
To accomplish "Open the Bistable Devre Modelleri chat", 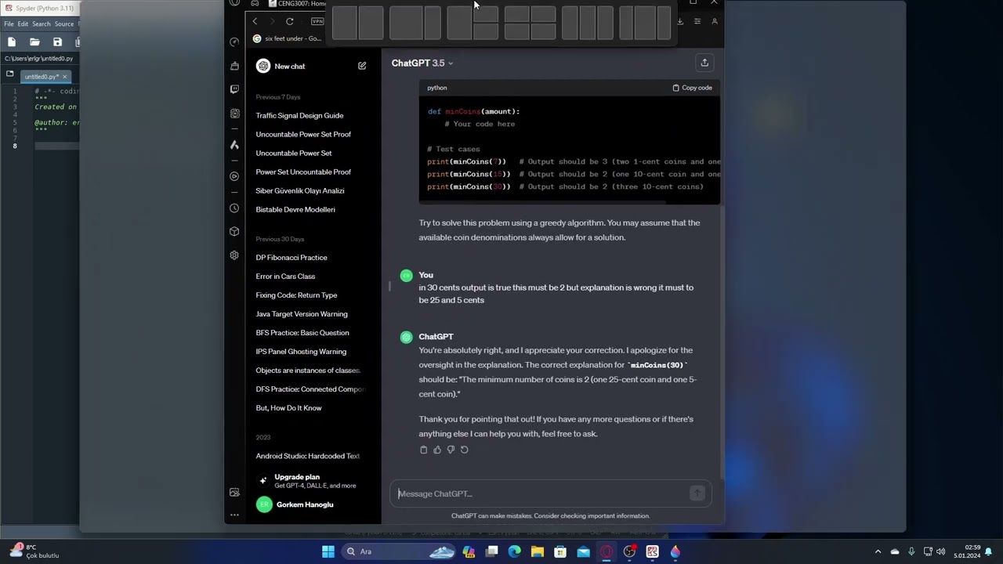I will tap(295, 209).
